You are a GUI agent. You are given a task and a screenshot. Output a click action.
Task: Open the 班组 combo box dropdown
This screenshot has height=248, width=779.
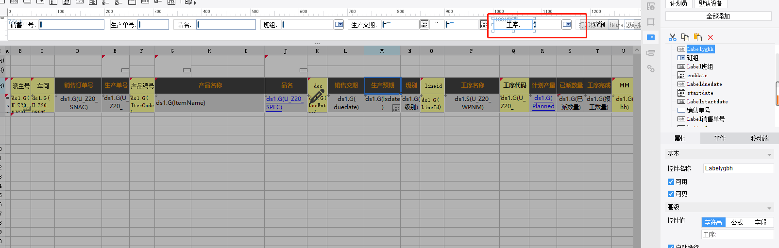click(x=339, y=24)
